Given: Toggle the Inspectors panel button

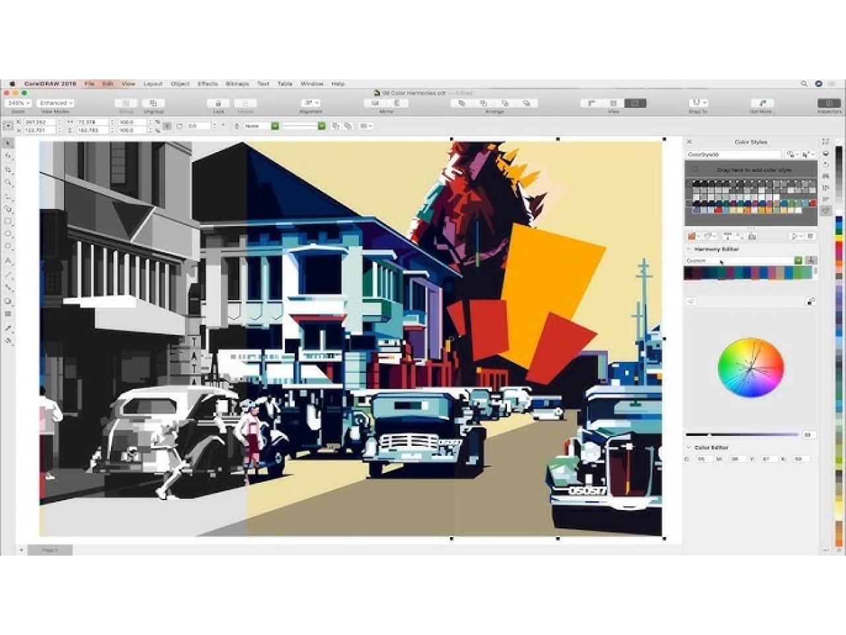Looking at the screenshot, I should pyautogui.click(x=829, y=103).
